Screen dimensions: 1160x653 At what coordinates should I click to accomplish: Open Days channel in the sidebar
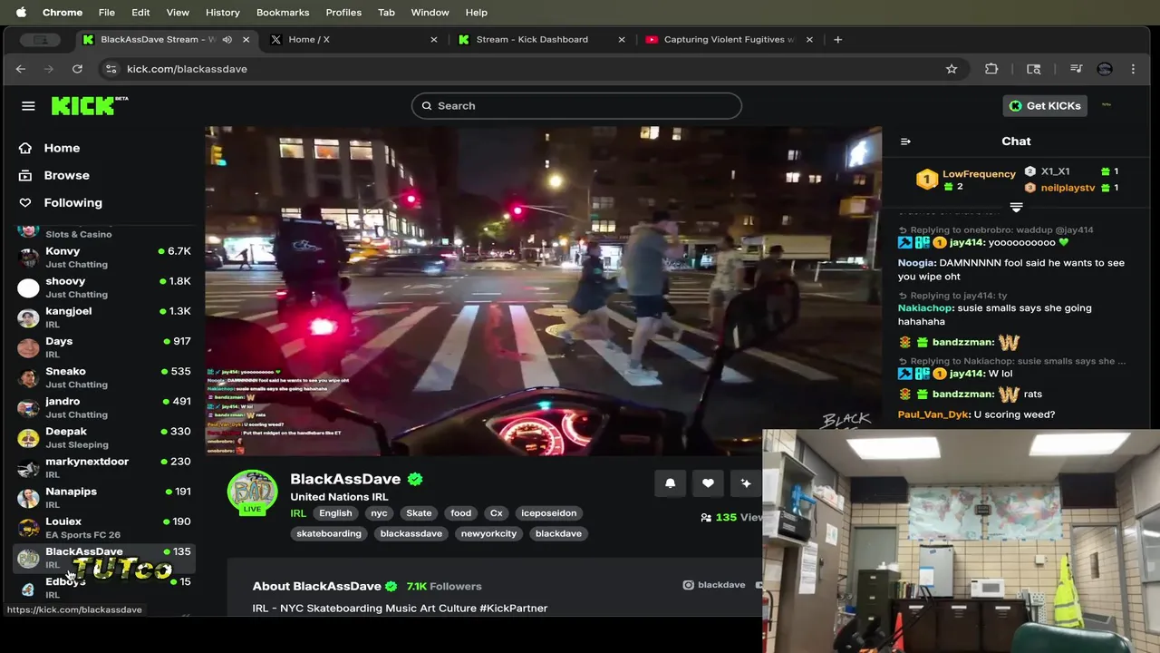(104, 347)
